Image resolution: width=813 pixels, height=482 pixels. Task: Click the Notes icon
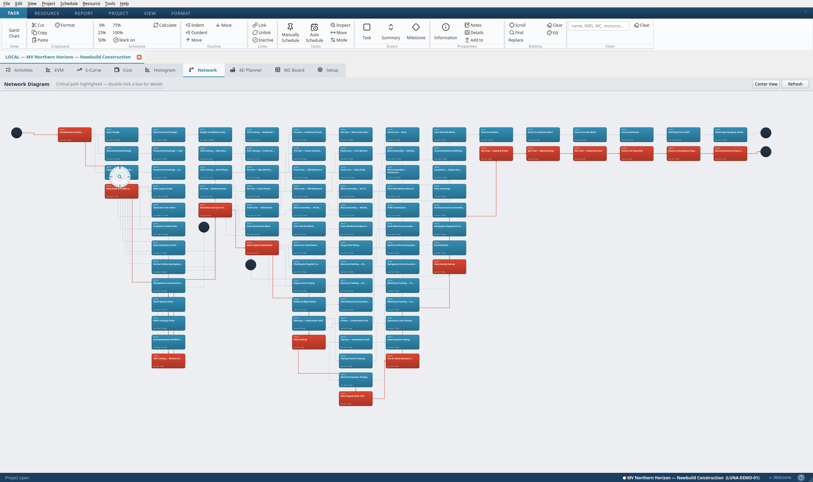pos(467,25)
